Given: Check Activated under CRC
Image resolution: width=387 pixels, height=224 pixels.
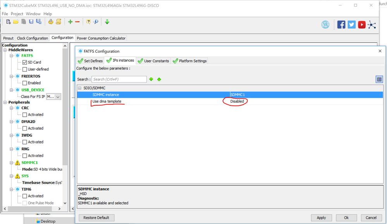Looking at the screenshot, I should click(x=25, y=115).
